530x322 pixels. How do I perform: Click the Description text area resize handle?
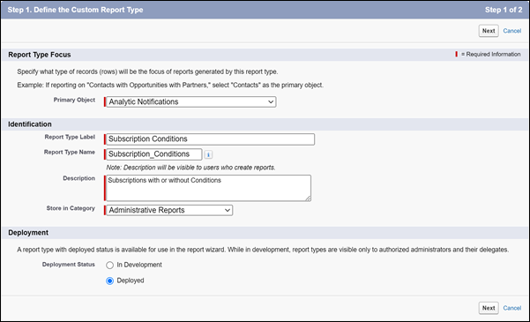click(308, 198)
